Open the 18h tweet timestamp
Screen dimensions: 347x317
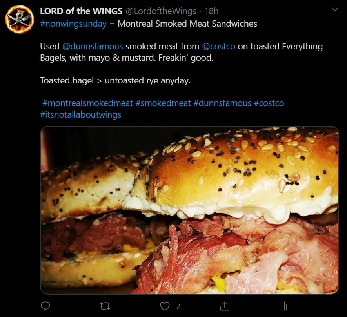point(211,11)
